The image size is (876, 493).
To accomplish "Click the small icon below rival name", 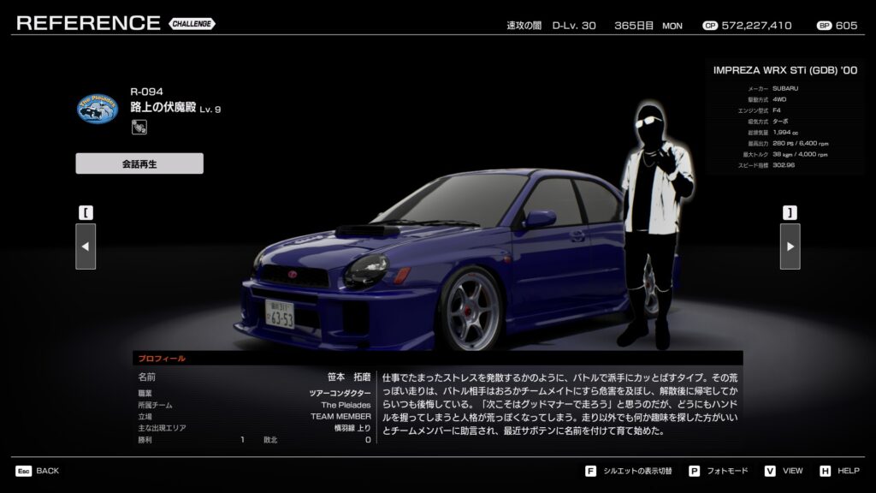I will 137,128.
